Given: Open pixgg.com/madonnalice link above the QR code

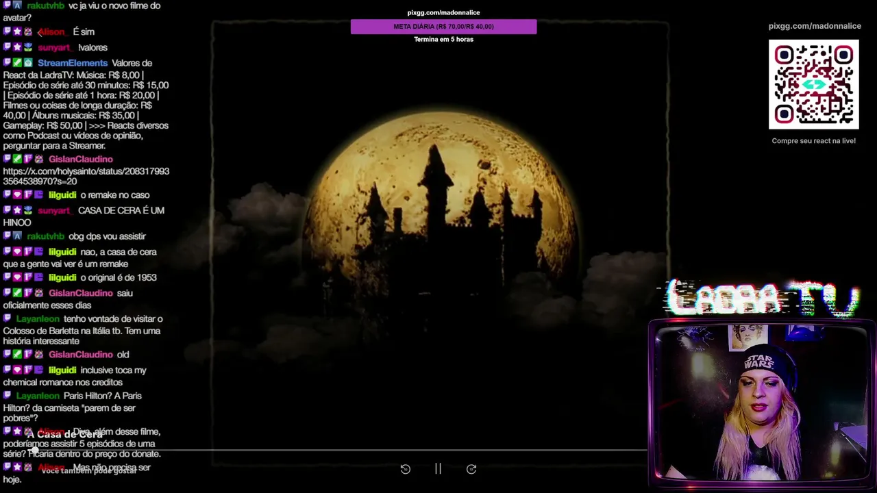Looking at the screenshot, I should pos(815,26).
